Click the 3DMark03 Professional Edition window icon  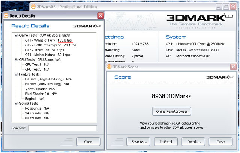coord(33,6)
